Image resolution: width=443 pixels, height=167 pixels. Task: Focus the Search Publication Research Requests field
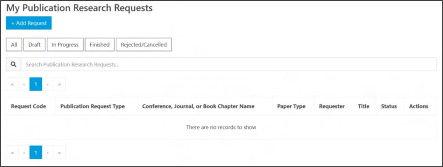pos(228,65)
